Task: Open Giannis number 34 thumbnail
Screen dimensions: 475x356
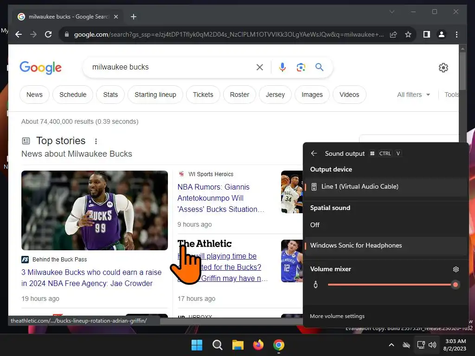Action: point(292,192)
